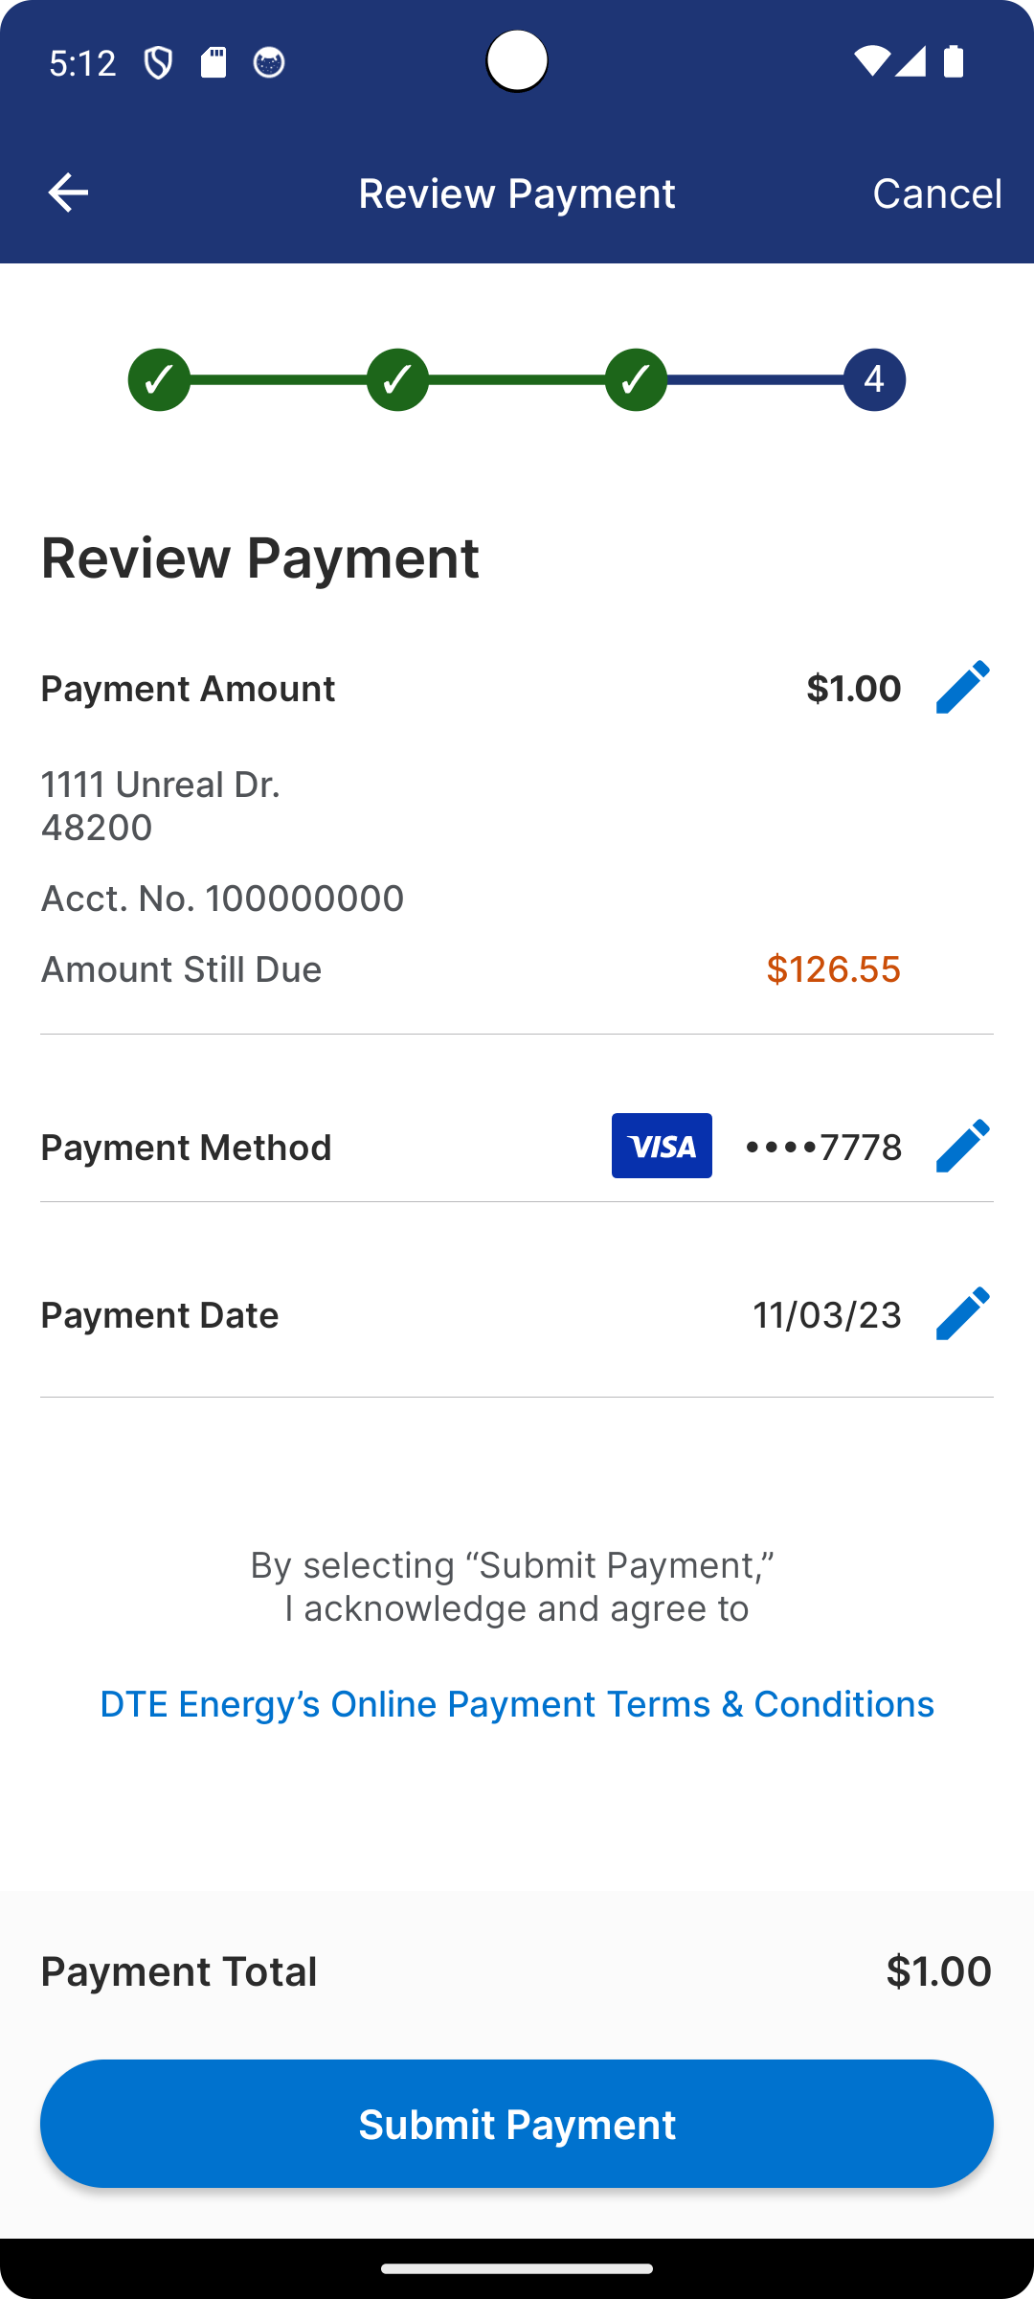
Task: Tap the first completed step checkmark
Action: (159, 380)
